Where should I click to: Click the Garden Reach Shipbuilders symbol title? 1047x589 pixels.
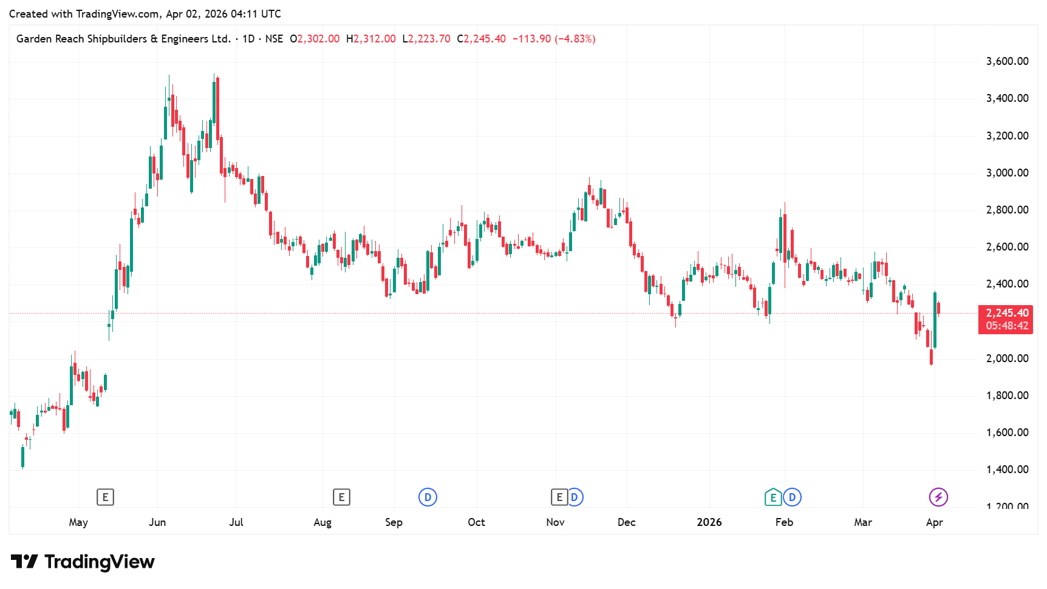(123, 39)
